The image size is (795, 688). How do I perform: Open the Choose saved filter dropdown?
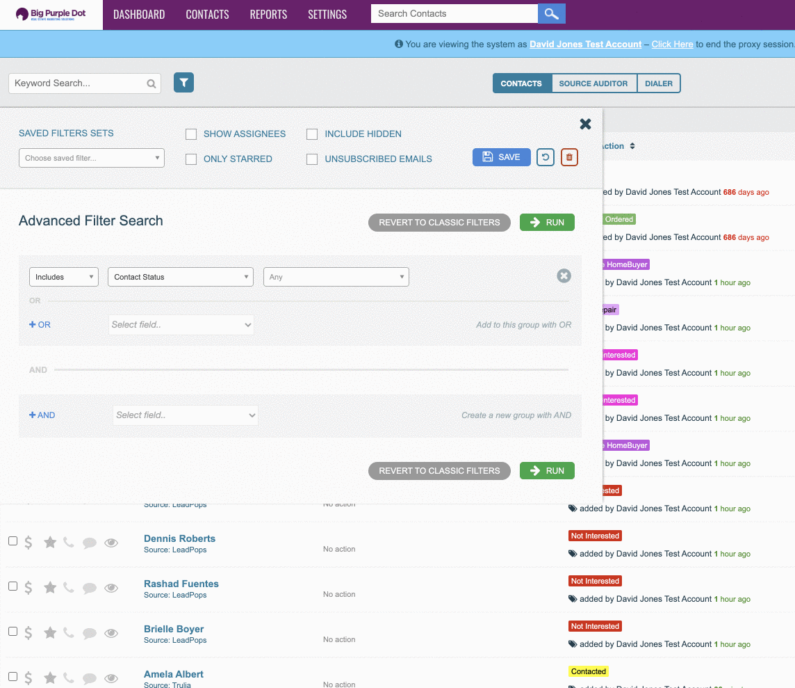click(92, 158)
